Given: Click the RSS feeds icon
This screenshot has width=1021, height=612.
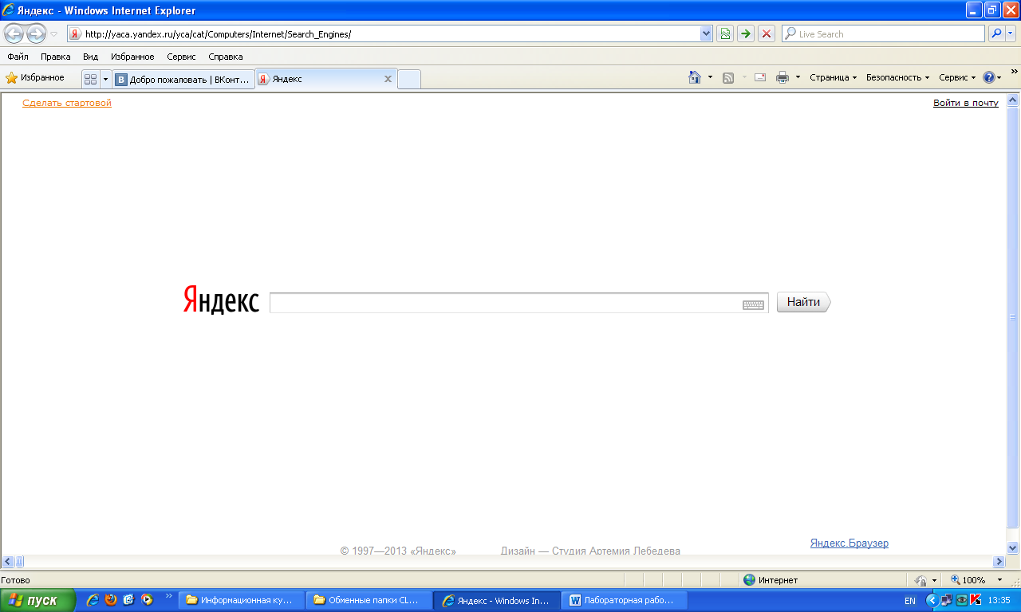Looking at the screenshot, I should pos(727,77).
